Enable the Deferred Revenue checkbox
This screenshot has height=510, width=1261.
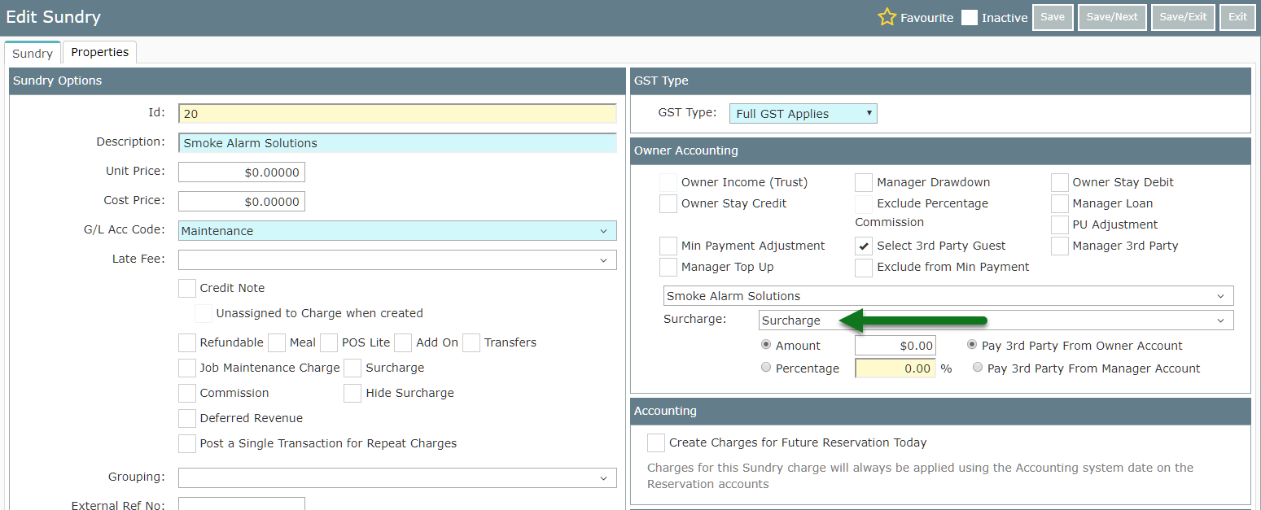[187, 418]
